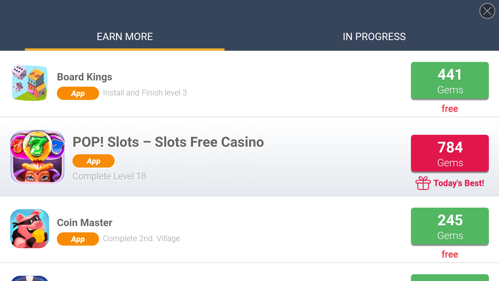Tap the Board Kings app icon

click(x=30, y=83)
